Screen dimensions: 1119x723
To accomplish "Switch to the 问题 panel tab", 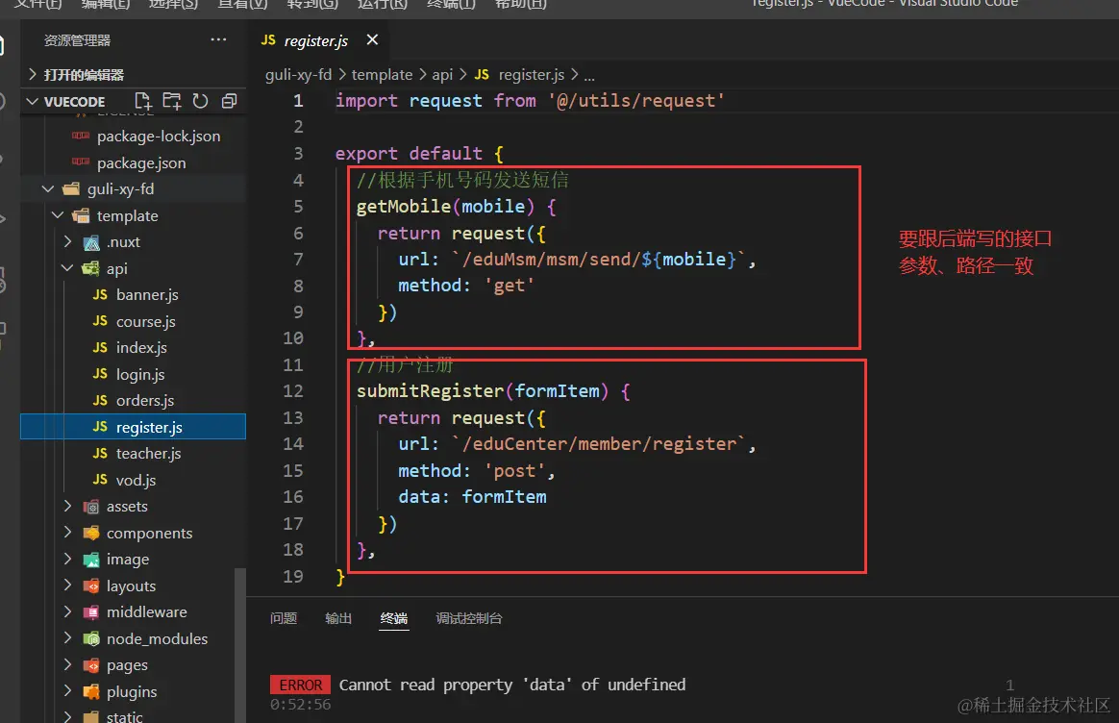I will pos(284,618).
